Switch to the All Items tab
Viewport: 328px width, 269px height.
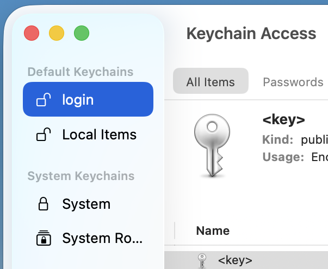[x=211, y=82]
